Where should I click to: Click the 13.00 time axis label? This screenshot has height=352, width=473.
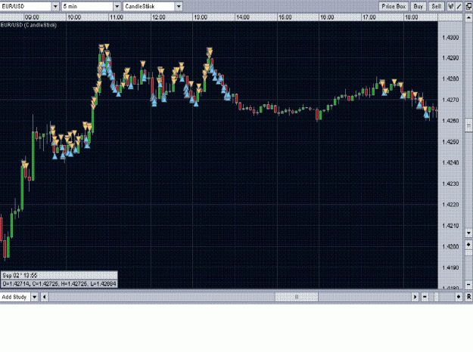[201, 17]
